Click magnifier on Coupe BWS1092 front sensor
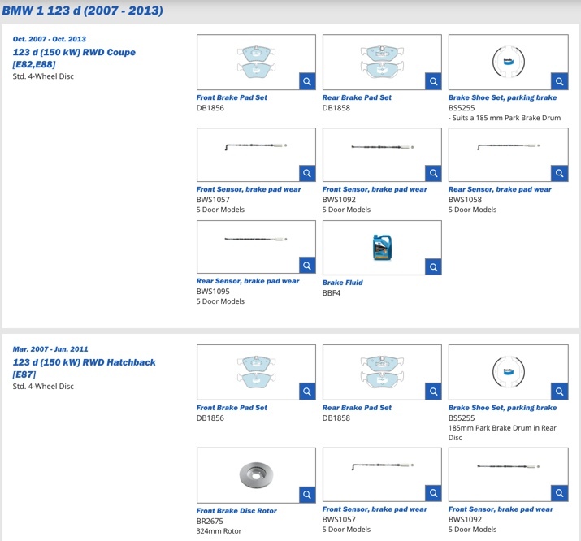Viewport: 581px width, 541px height. coord(433,173)
